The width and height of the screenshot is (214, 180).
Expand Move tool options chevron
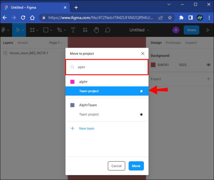(x=23, y=30)
